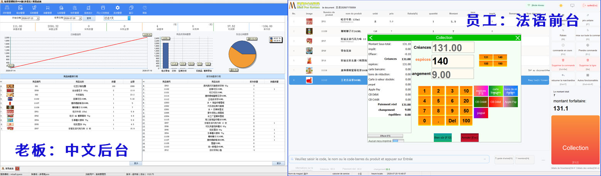The height and width of the screenshot is (176, 601).
Task: Select paypal payment method
Action: point(481,113)
